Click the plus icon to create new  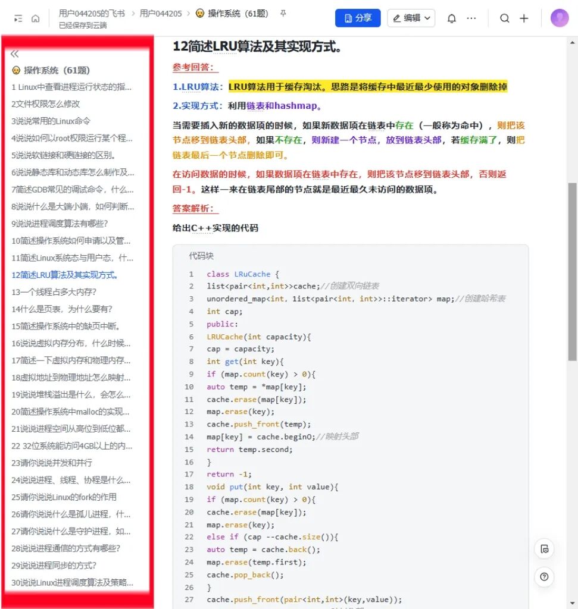[524, 18]
